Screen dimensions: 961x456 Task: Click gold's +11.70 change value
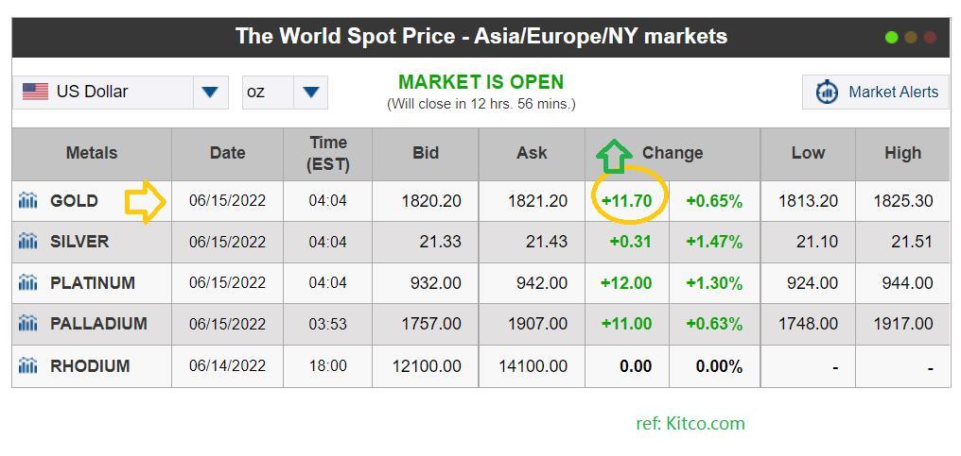pos(626,201)
